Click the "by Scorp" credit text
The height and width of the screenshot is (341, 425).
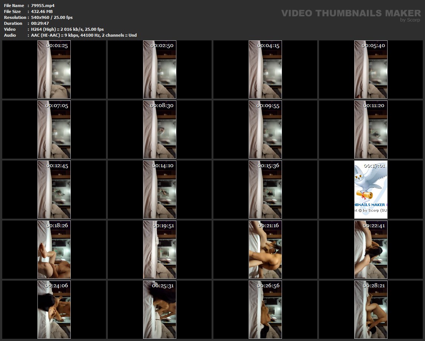[410, 20]
